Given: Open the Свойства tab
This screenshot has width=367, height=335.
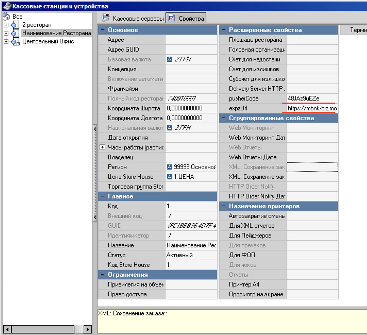Looking at the screenshot, I should [191, 19].
